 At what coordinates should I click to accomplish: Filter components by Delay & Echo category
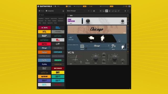click(x=54, y=19)
